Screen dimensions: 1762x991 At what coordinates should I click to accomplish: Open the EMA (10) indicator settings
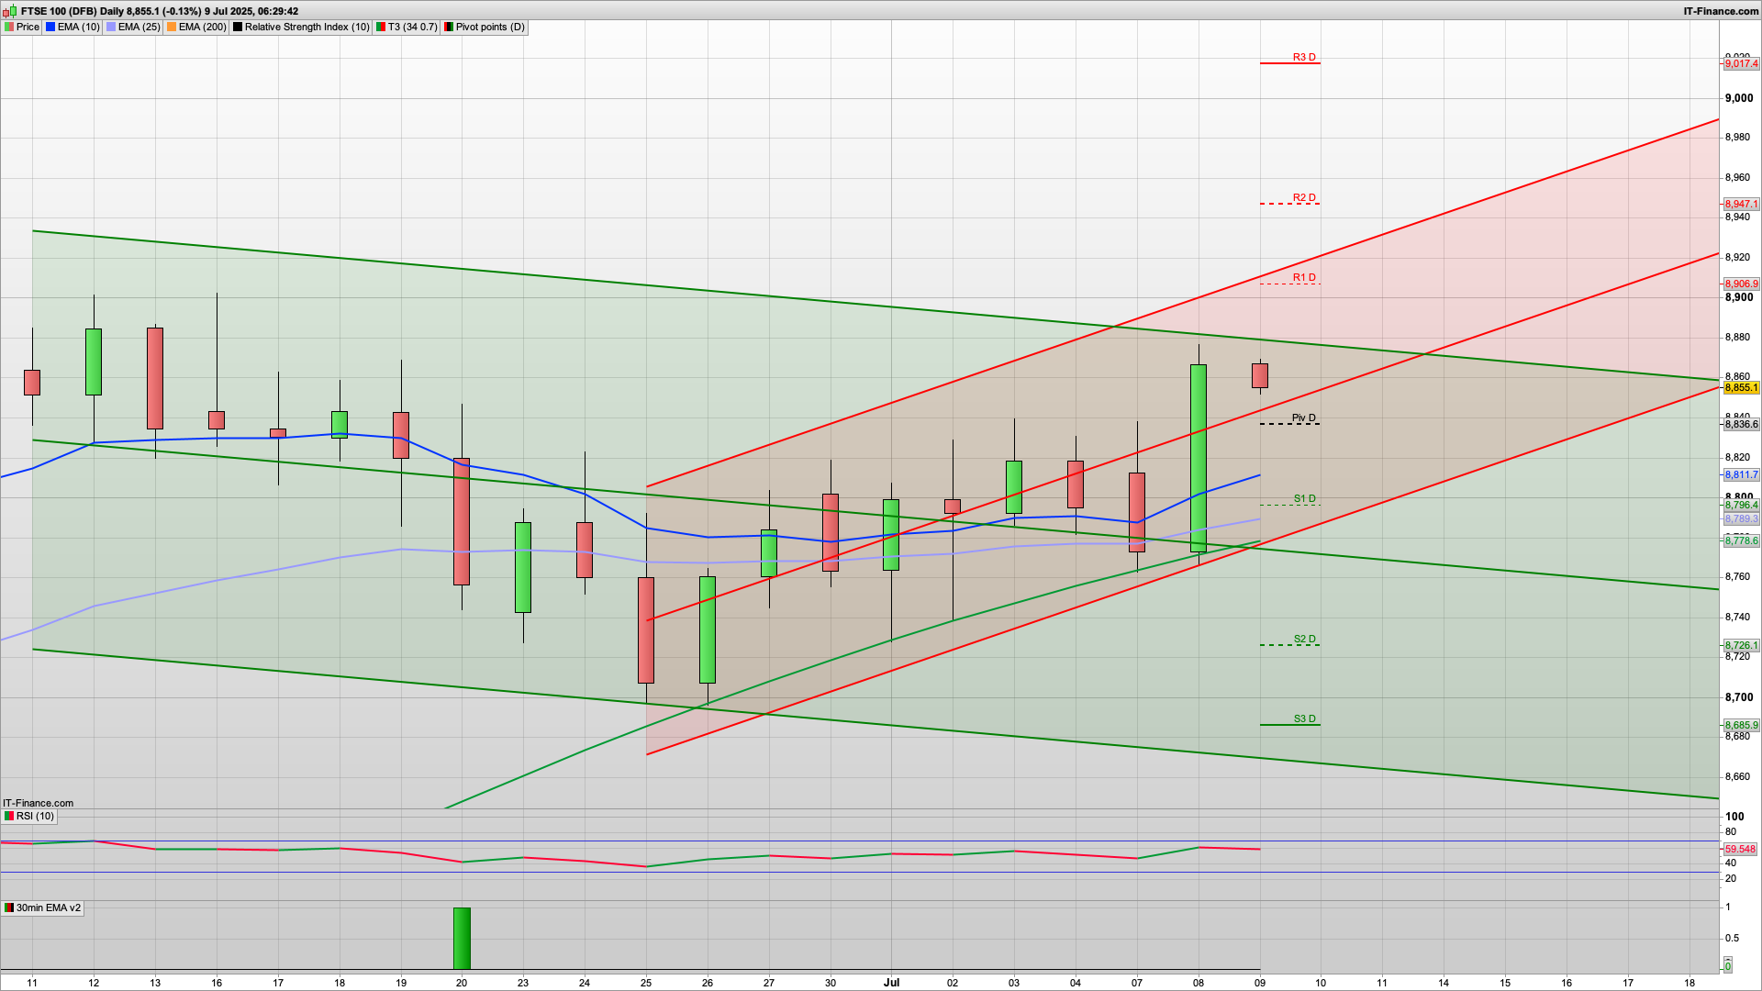[x=72, y=27]
